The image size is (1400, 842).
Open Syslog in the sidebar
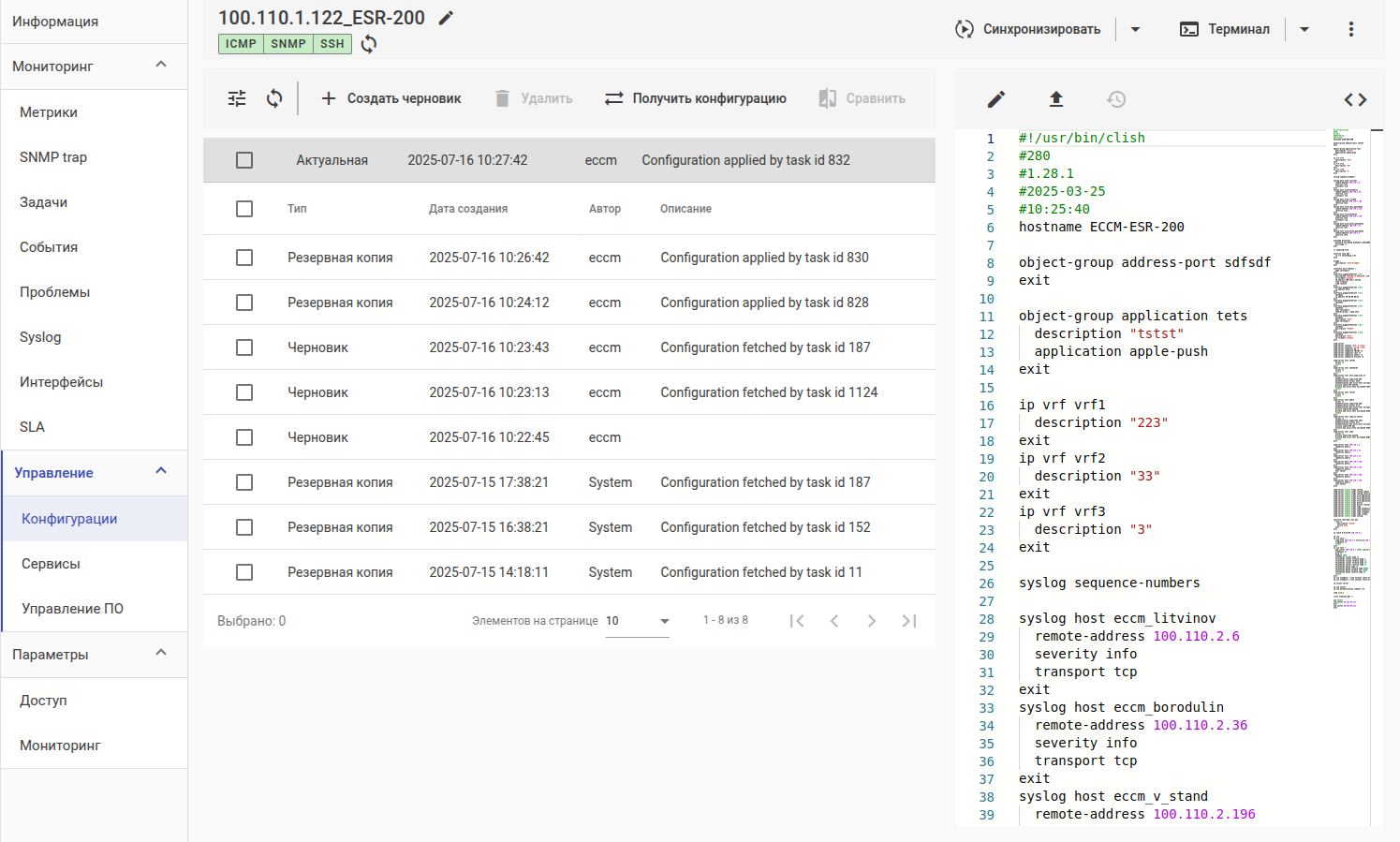[40, 337]
